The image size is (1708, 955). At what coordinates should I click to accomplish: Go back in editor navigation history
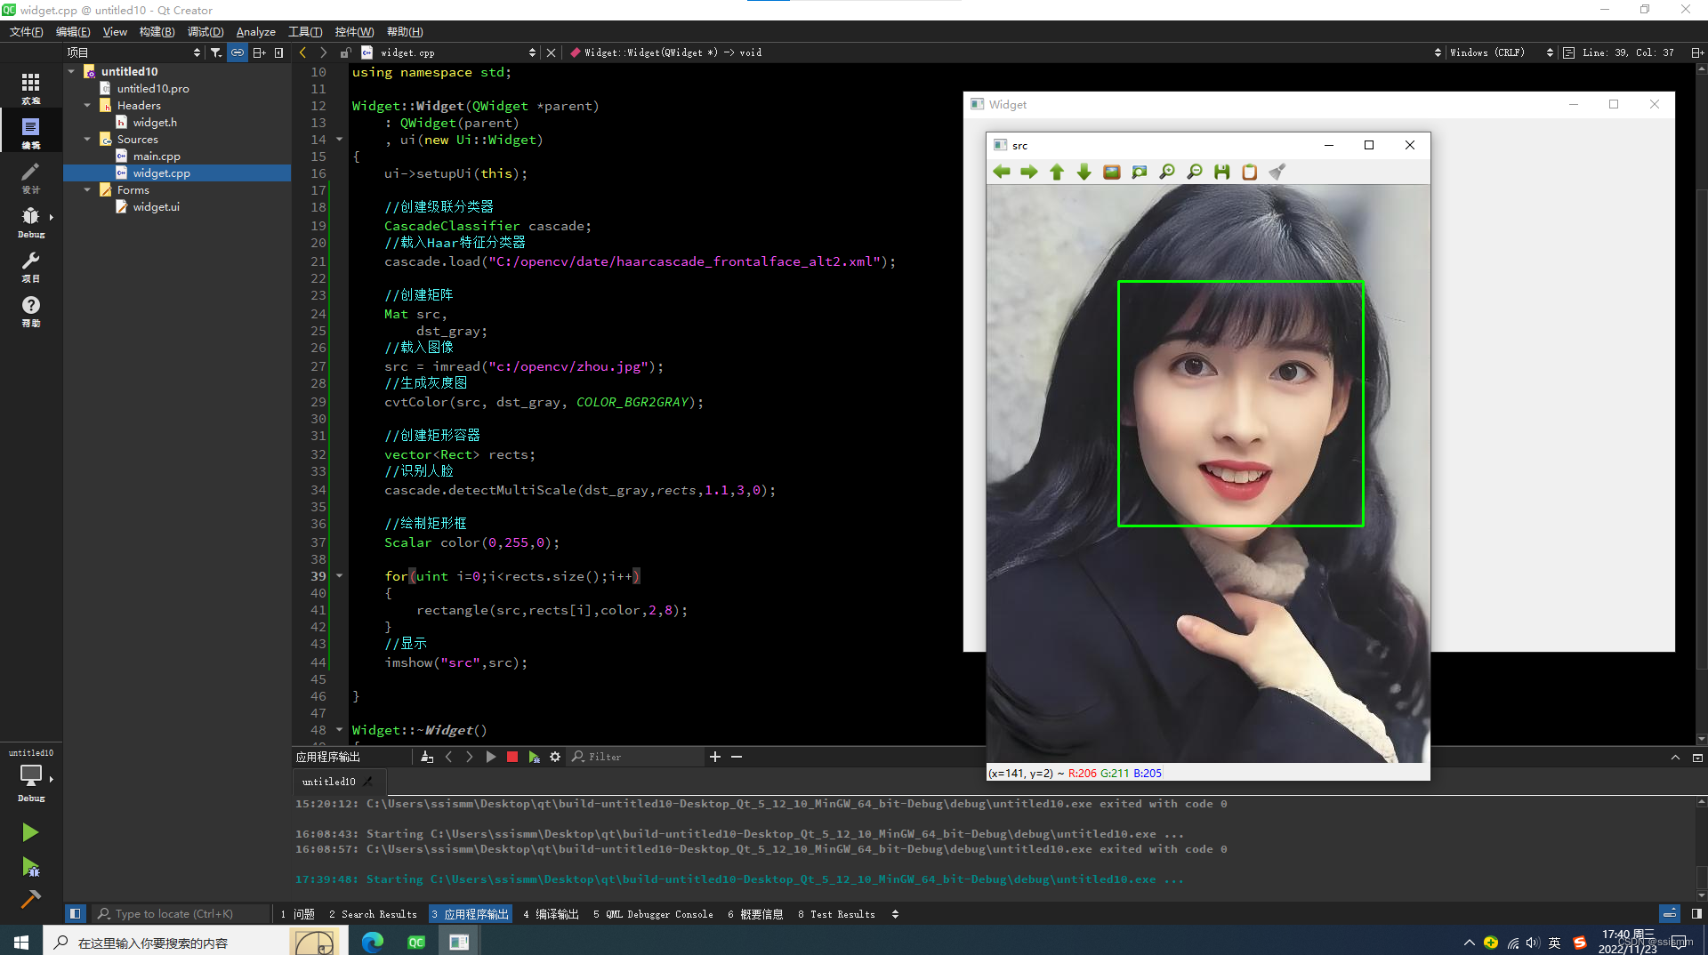click(302, 52)
